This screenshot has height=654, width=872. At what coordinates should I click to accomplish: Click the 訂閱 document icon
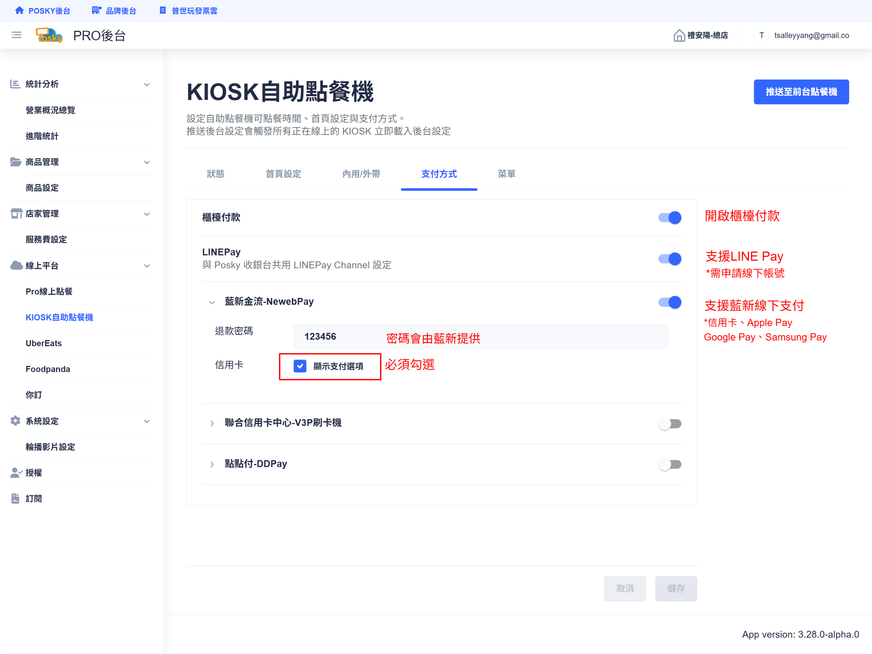click(15, 498)
